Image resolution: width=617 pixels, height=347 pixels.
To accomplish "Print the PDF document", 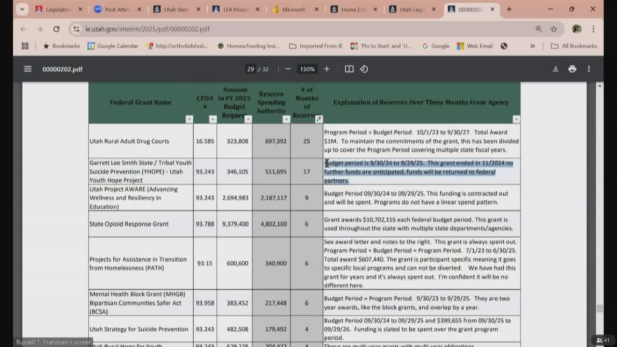I will [572, 69].
